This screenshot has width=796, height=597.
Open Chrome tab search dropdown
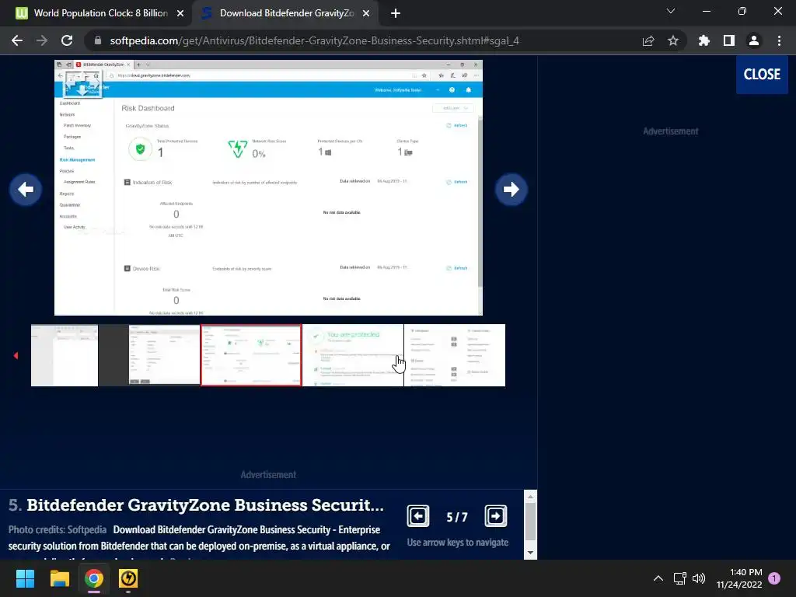(671, 11)
